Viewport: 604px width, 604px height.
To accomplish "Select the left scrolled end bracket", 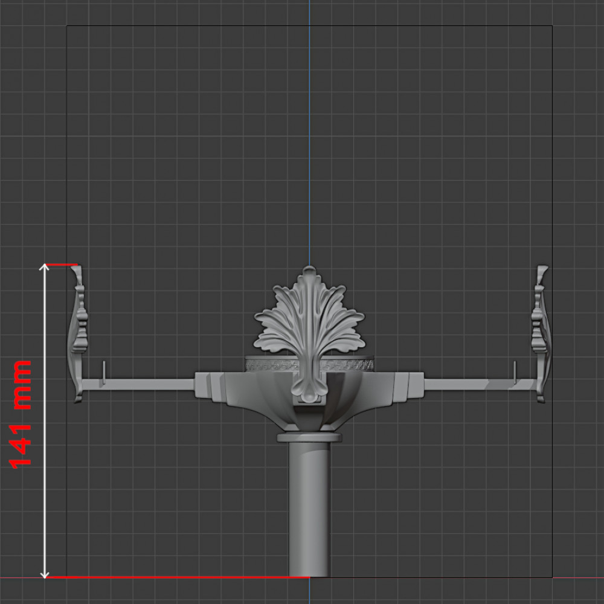I will [78, 333].
